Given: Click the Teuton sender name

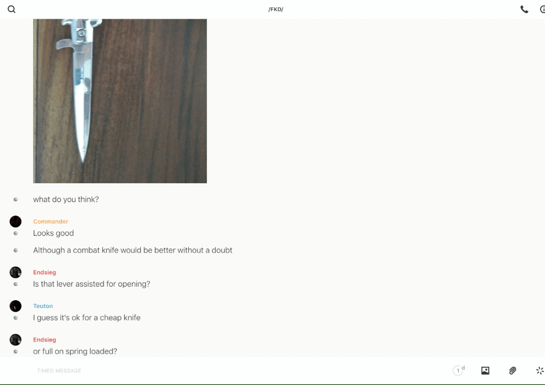Looking at the screenshot, I should point(43,306).
